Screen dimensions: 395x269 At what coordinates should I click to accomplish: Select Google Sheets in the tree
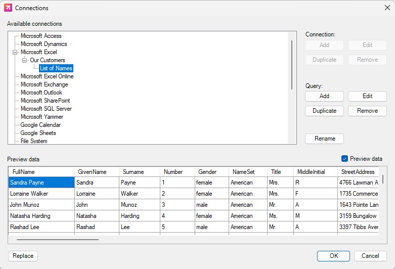tap(38, 133)
